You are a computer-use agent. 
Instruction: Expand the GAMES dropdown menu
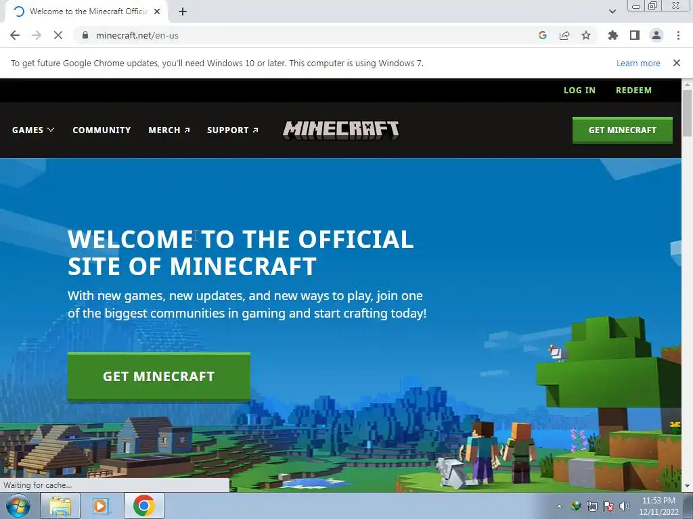click(33, 130)
